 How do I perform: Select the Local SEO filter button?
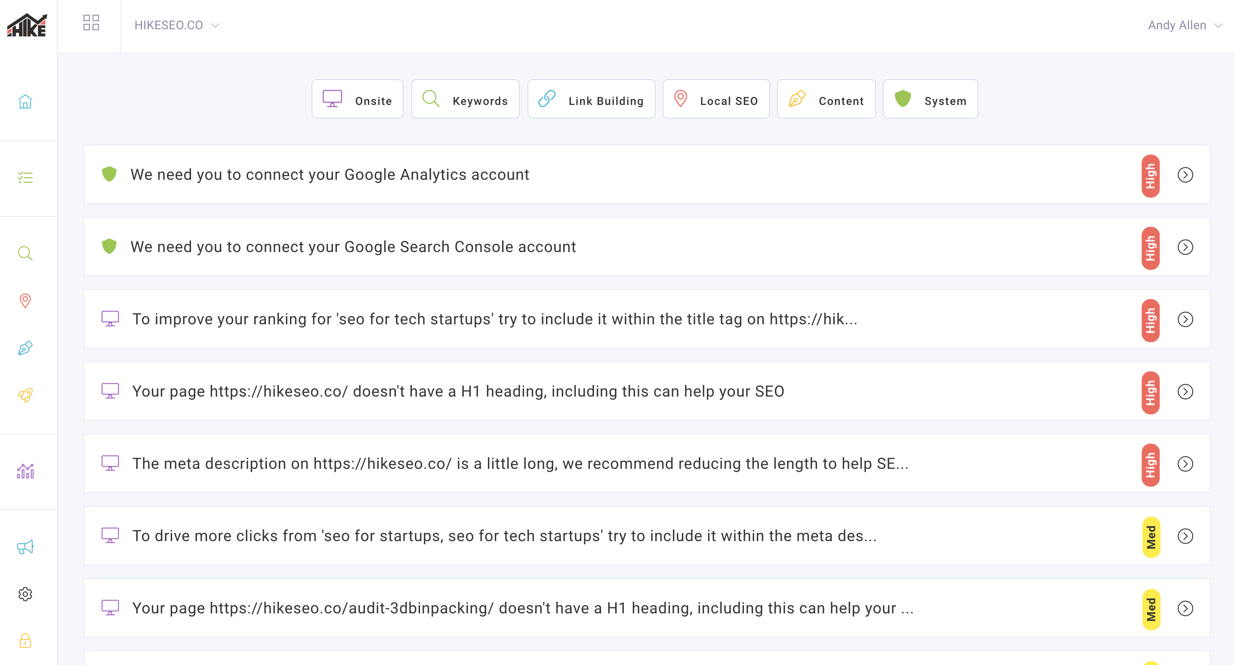pos(716,100)
